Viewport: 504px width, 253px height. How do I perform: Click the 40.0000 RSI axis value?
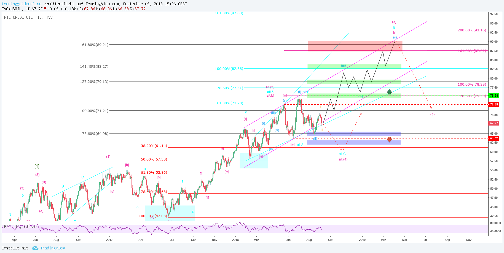click(x=495, y=231)
